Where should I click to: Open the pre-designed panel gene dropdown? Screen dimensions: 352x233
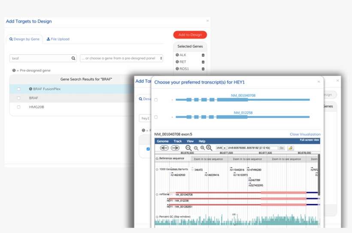[121, 58]
